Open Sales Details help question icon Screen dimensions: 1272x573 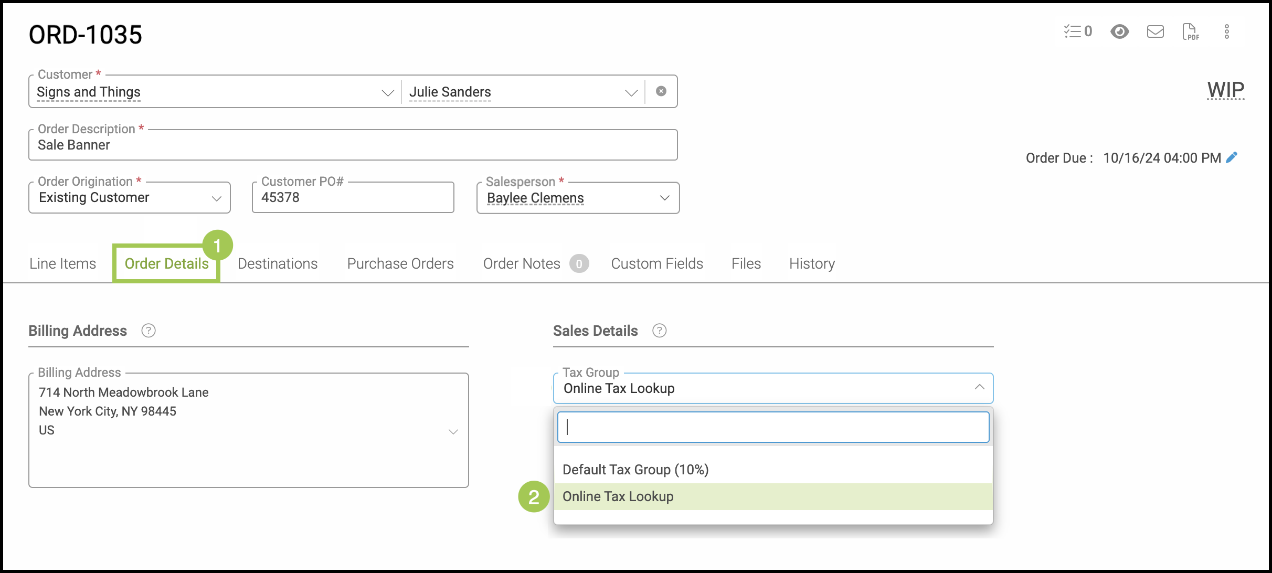tap(659, 331)
